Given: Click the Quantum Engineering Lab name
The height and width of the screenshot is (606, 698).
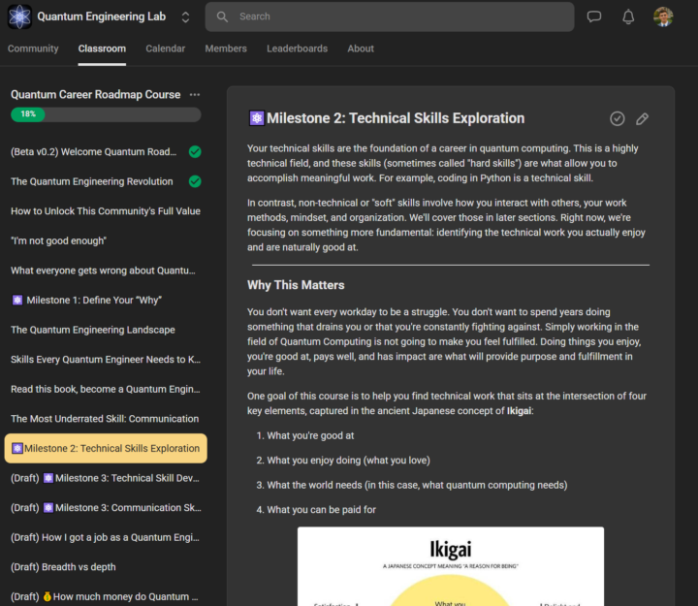Looking at the screenshot, I should point(102,16).
